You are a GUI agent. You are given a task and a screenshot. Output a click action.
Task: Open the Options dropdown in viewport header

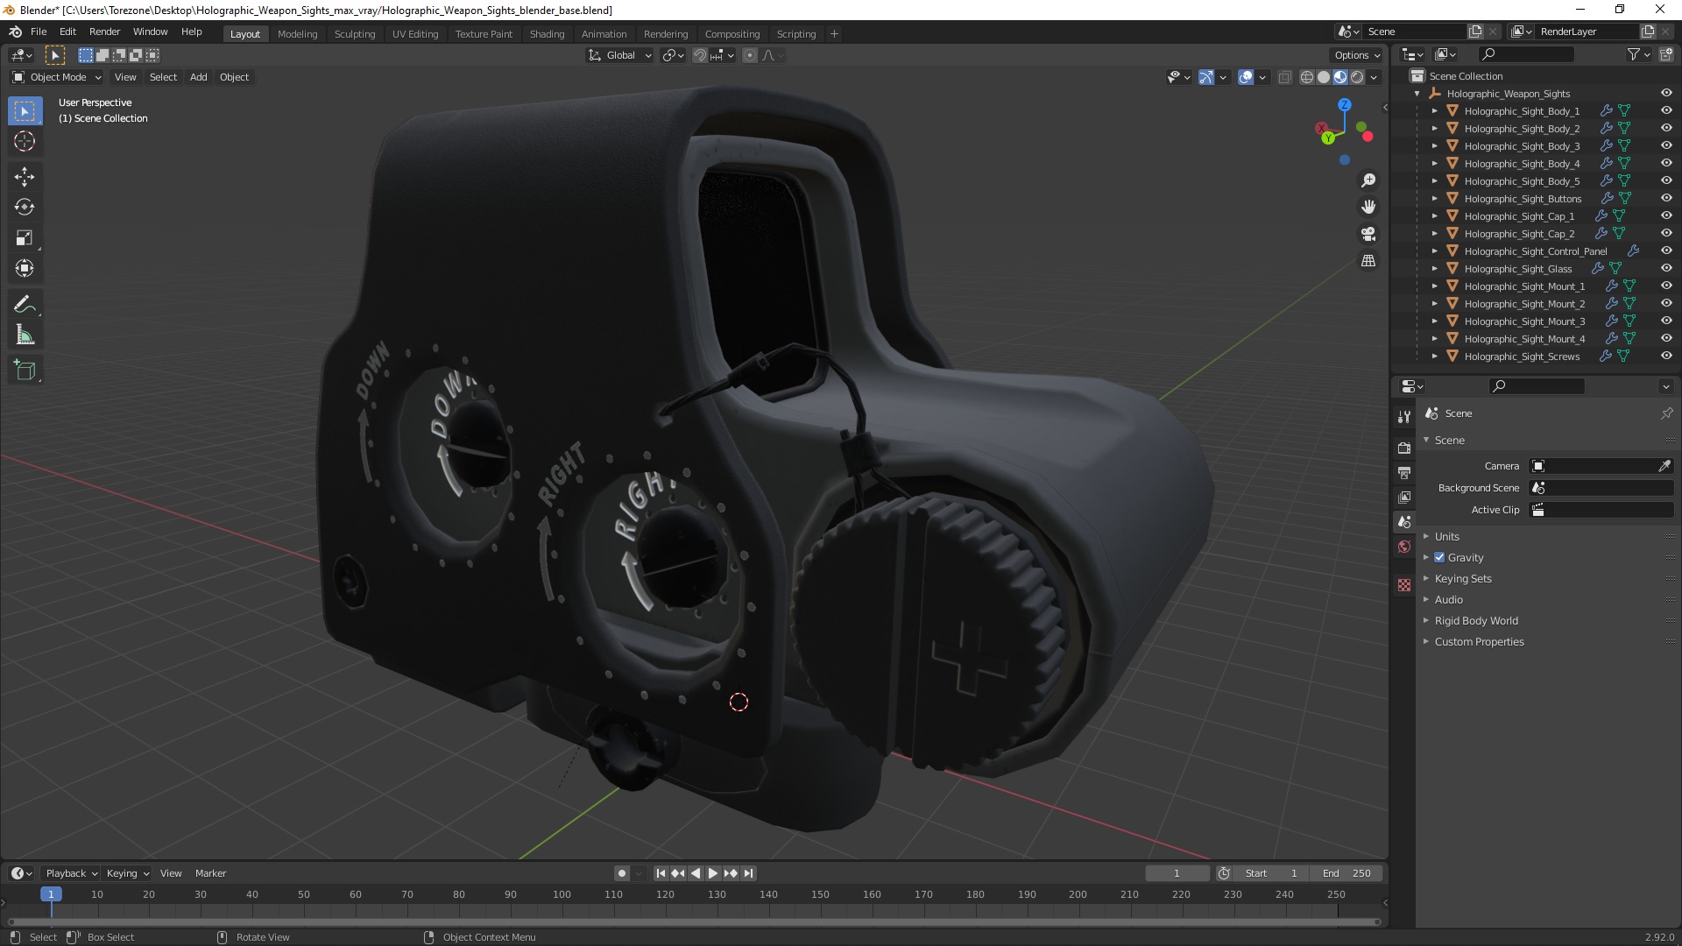coord(1358,55)
